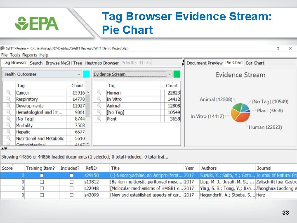Screen dimensions: 297x223
Task: Click the cyan color swatch beside Health Outcomes
Action: [x=86, y=74]
